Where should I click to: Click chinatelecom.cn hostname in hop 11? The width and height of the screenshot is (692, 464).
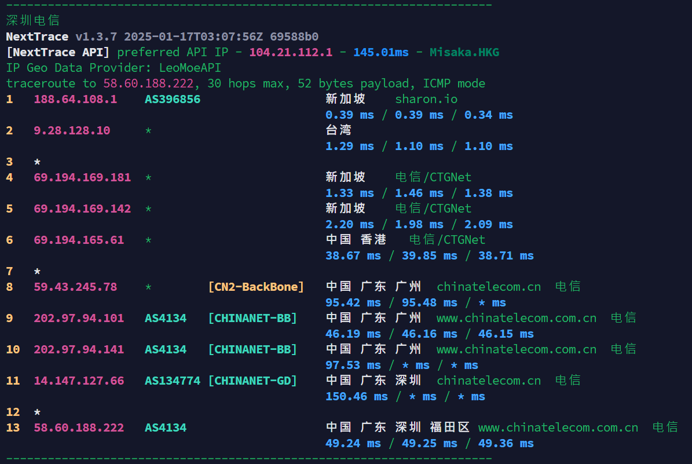pyautogui.click(x=489, y=381)
